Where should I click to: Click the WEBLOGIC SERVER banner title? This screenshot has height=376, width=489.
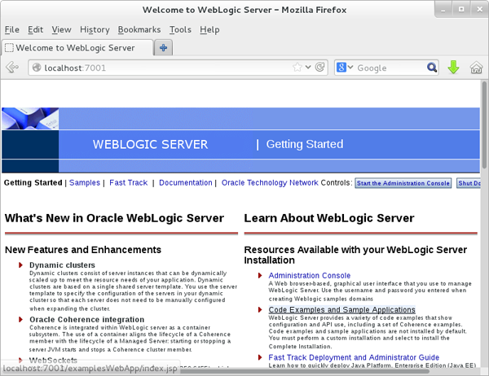(150, 144)
